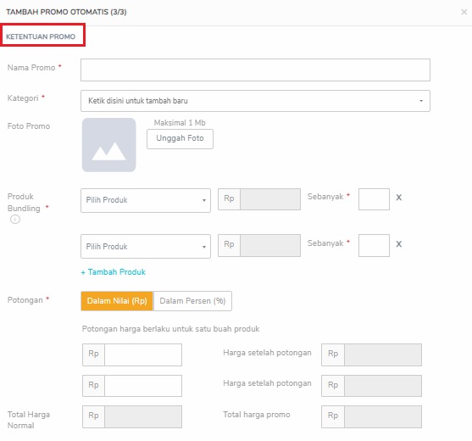This screenshot has height=441, width=472.
Task: Open the Kategori dropdown
Action: coord(255,101)
